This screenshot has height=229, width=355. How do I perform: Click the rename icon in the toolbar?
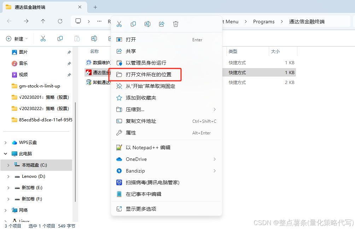94,38
